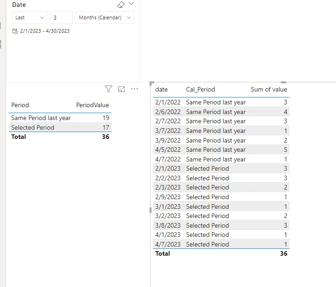The image size is (336, 287).
Task: Click the 4/5/2022 date cell
Action: tap(168, 149)
